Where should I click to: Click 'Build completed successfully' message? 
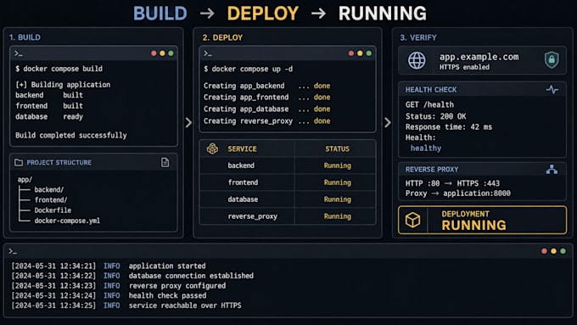point(71,135)
